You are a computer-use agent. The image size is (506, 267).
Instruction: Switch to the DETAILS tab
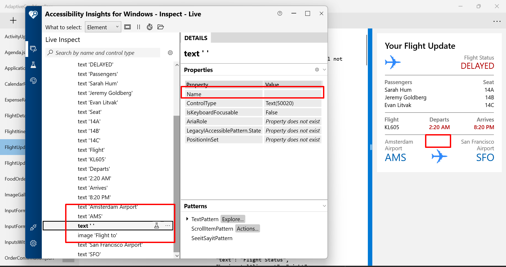pos(196,38)
